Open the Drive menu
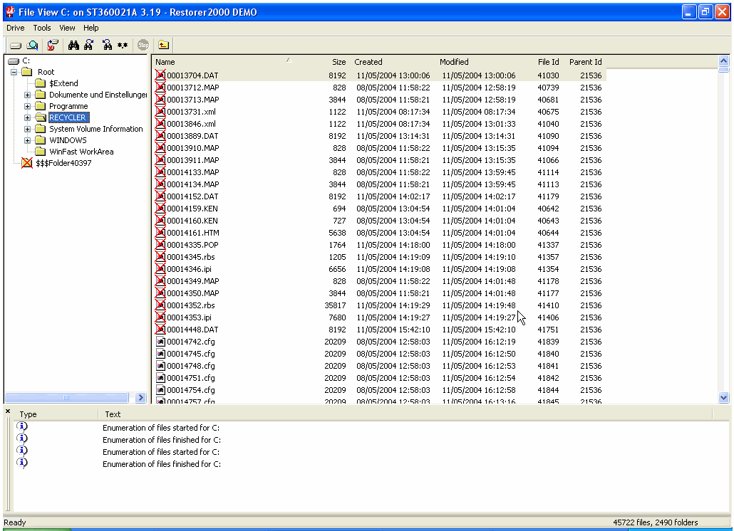The width and height of the screenshot is (734, 531). point(15,28)
